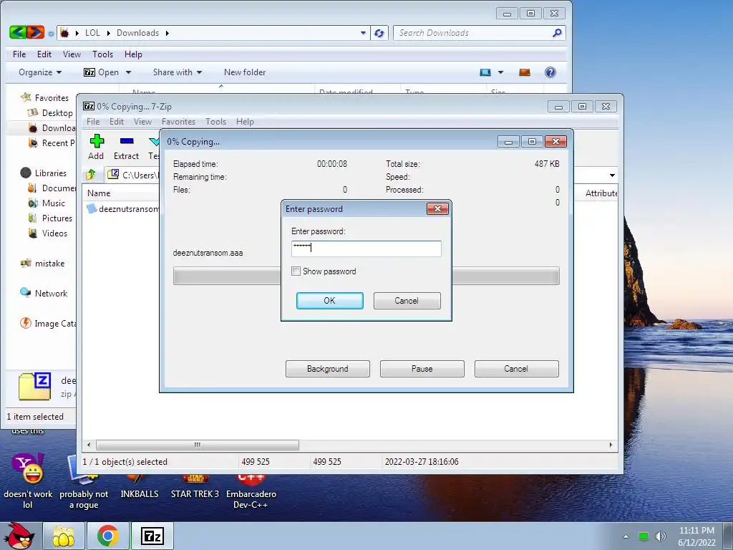Open 7-Zip File menu
The width and height of the screenshot is (733, 550).
coord(93,122)
